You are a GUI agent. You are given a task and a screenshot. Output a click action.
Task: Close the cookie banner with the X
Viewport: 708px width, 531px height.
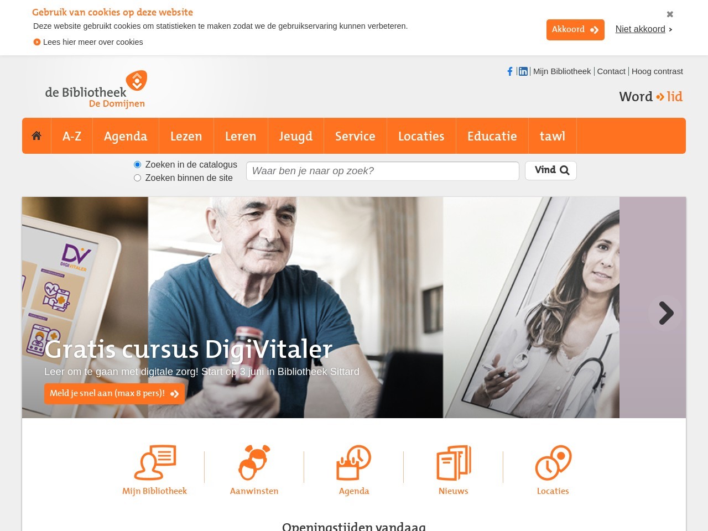click(x=670, y=14)
